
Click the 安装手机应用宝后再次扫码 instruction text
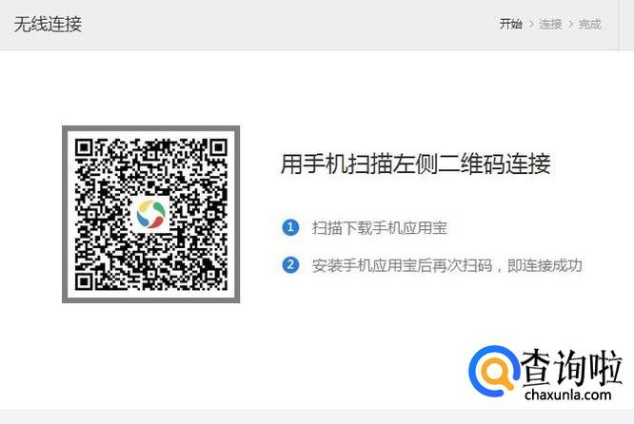click(x=403, y=265)
